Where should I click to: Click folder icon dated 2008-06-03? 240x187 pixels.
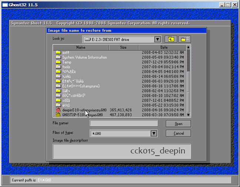tap(58, 81)
